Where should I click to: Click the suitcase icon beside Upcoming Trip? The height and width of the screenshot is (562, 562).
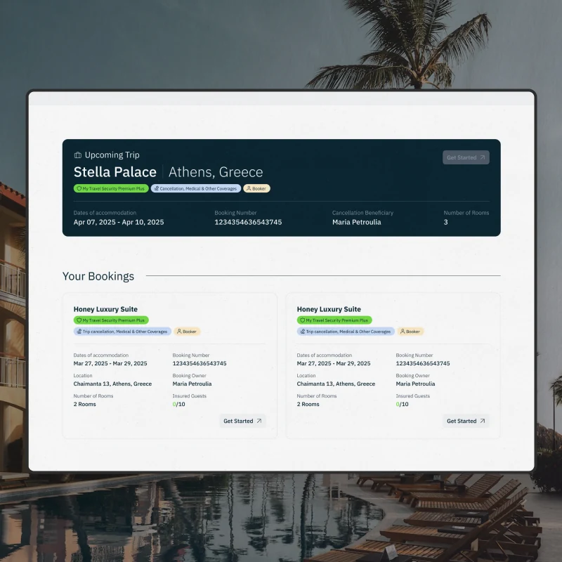(x=78, y=155)
